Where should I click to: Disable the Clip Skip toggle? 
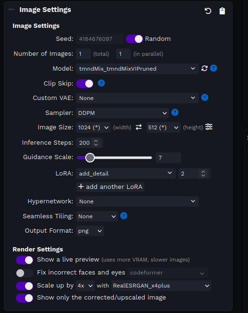click(84, 84)
